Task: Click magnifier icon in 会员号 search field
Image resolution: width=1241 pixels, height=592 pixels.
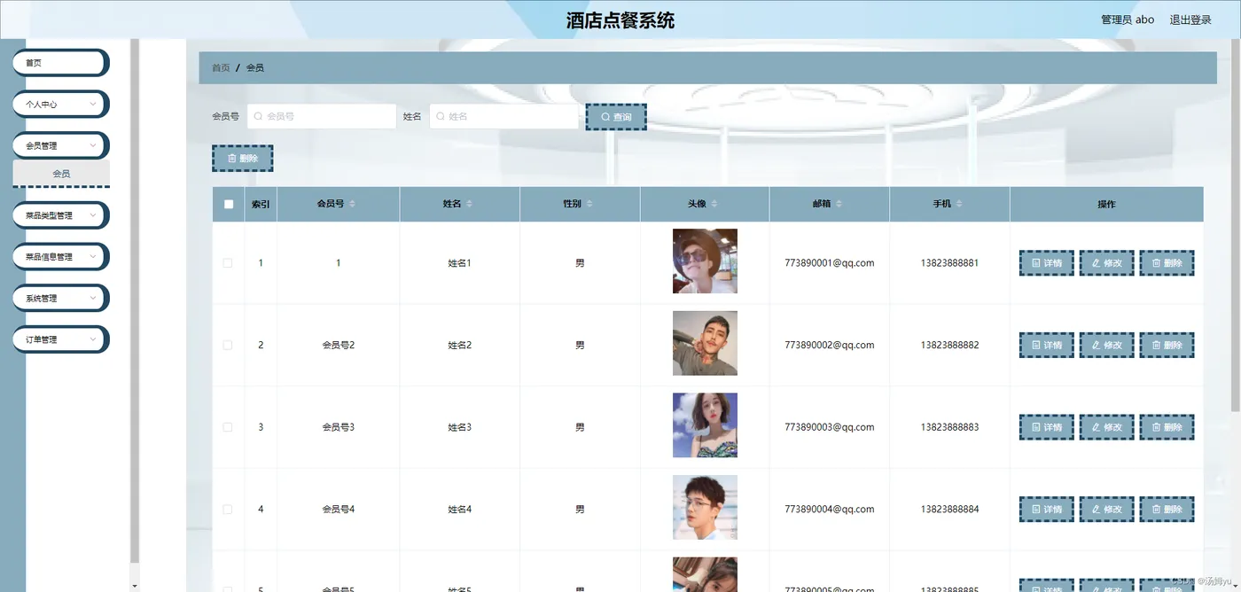Action: click(x=258, y=116)
